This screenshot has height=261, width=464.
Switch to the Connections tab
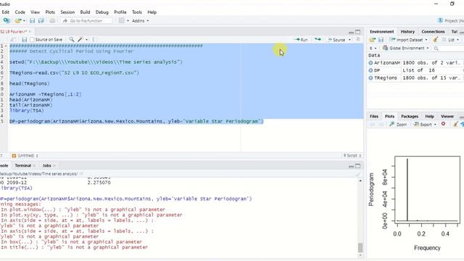pyautogui.click(x=434, y=31)
